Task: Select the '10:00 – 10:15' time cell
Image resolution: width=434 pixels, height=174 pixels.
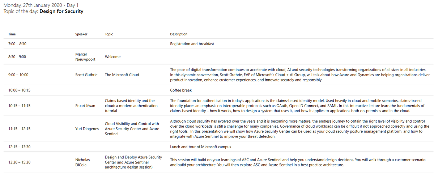Action: click(19, 90)
